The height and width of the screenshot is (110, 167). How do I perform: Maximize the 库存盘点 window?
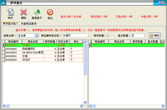click(x=160, y=3)
